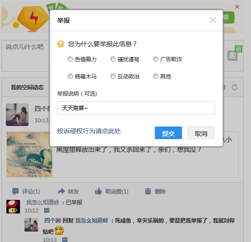
Task: Pick the 其他 radio button
Action: point(156,76)
